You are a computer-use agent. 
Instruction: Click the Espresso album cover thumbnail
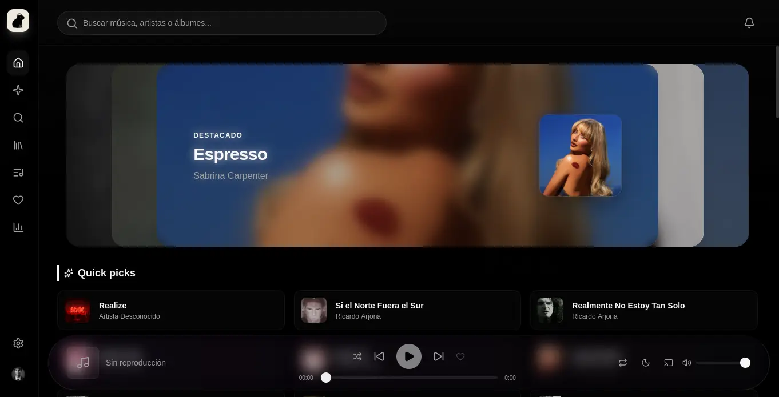pos(581,155)
